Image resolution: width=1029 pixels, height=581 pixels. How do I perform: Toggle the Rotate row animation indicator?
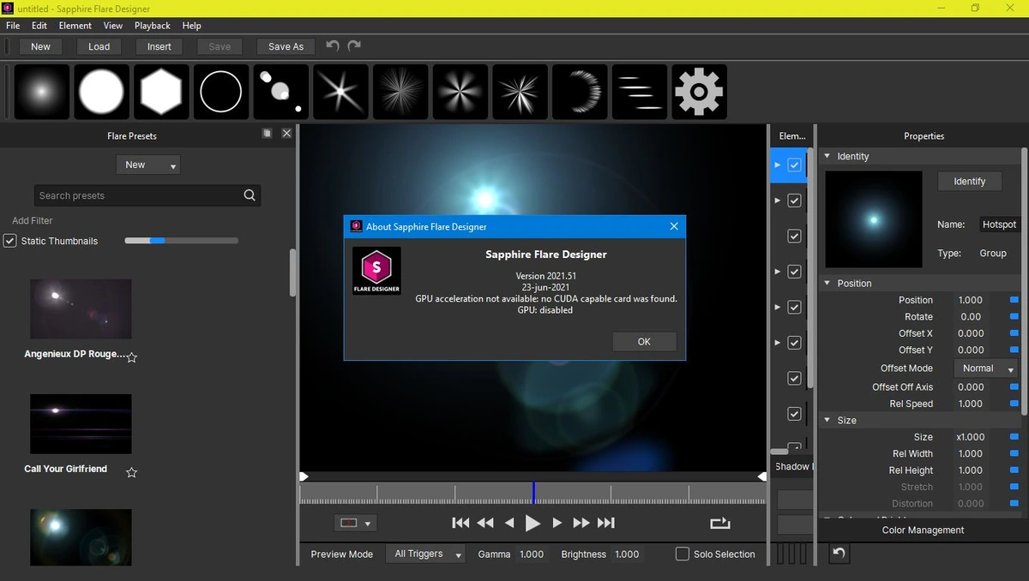click(x=1014, y=317)
